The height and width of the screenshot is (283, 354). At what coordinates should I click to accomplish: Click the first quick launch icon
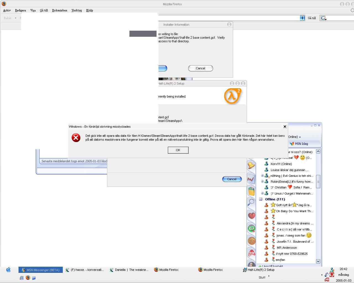22,278
